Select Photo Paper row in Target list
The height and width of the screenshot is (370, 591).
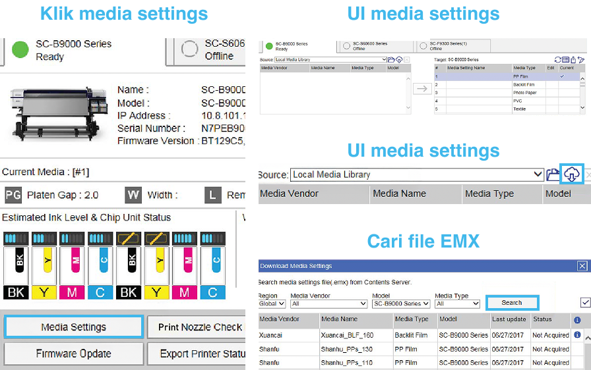point(507,92)
